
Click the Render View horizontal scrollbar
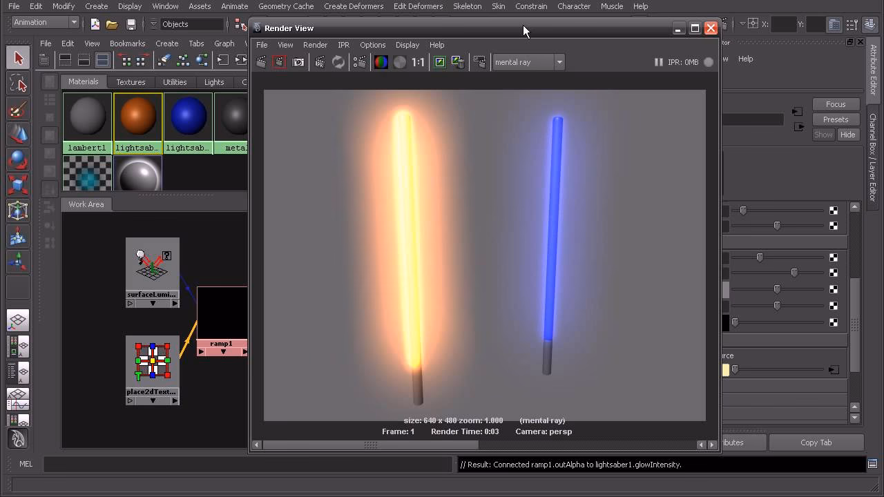click(x=484, y=445)
